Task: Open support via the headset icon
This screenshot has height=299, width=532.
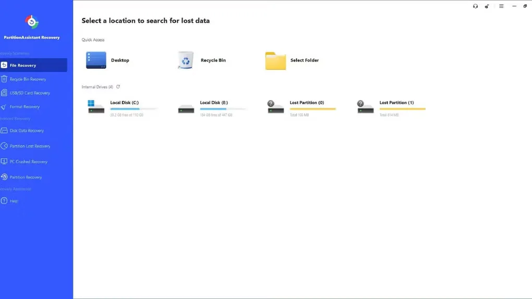Action: coord(475,6)
